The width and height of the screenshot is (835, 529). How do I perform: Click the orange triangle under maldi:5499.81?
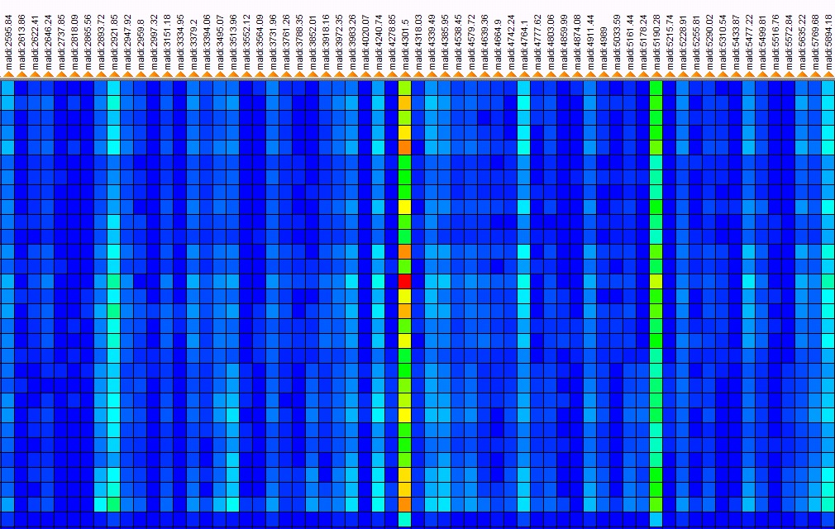point(763,74)
